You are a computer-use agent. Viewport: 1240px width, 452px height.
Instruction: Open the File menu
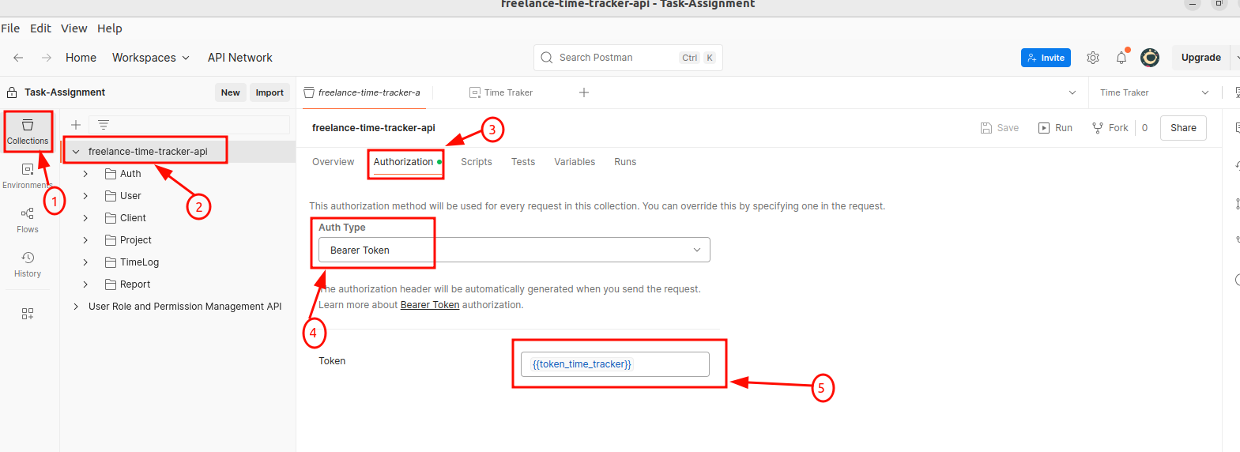point(10,28)
